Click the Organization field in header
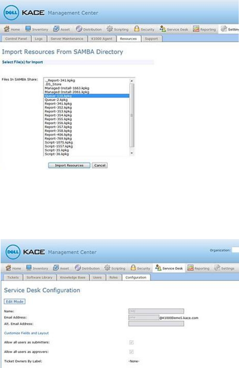239x368 pixels. click(236, 250)
